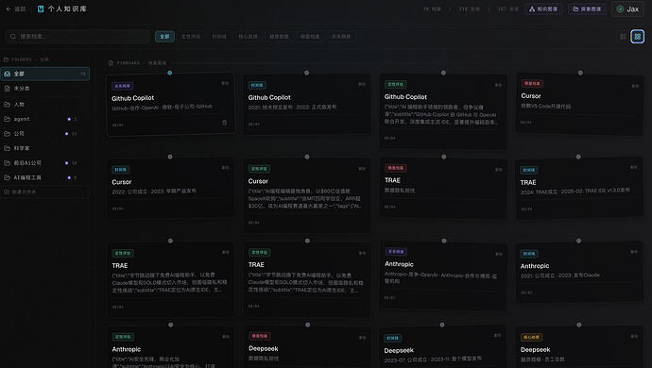Open TRAE card reading 2024: TRAE成立
This screenshot has height=368, width=652.
[x=579, y=188]
